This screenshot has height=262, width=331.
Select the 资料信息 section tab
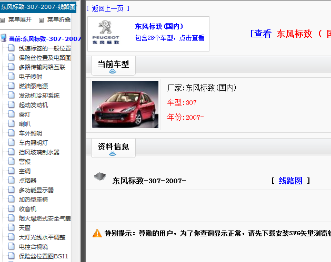(113, 148)
